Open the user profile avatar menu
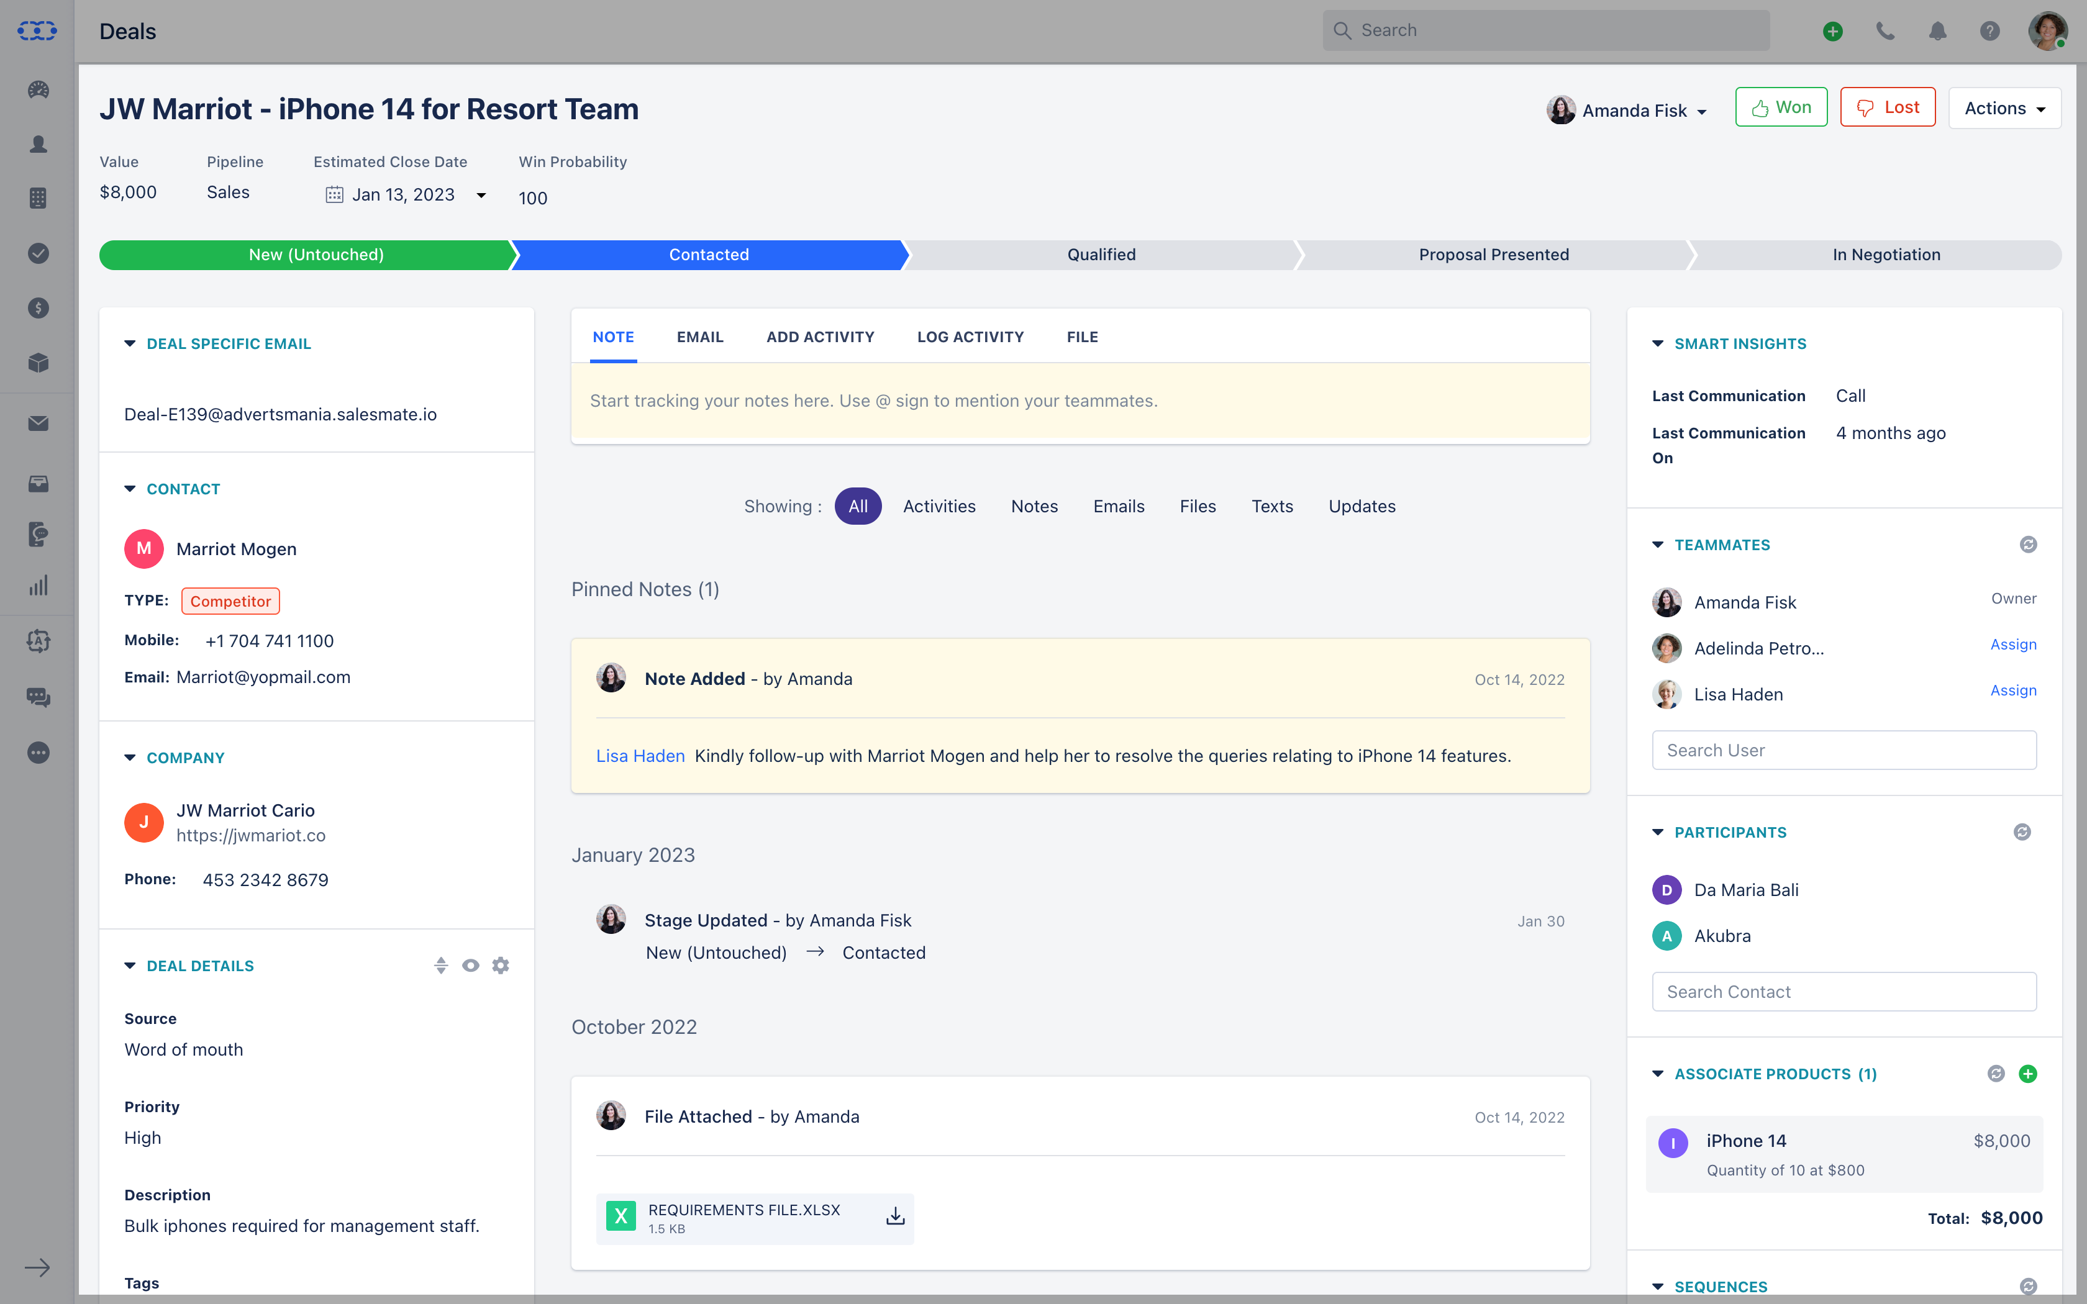This screenshot has width=2087, height=1304. 2047,31
